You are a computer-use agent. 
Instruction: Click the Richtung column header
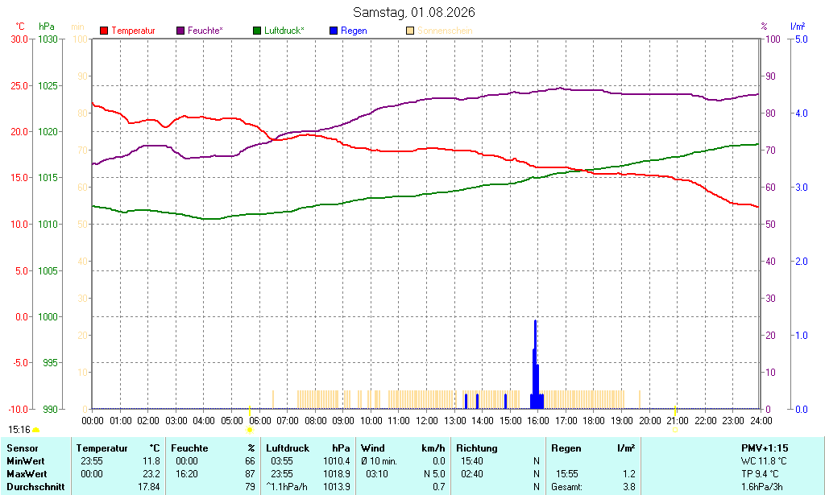477,448
